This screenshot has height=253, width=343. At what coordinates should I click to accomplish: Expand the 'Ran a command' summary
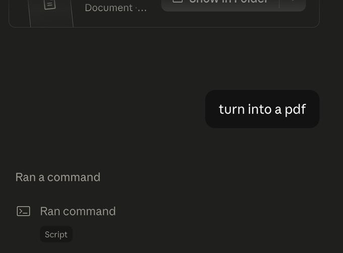pos(58,177)
